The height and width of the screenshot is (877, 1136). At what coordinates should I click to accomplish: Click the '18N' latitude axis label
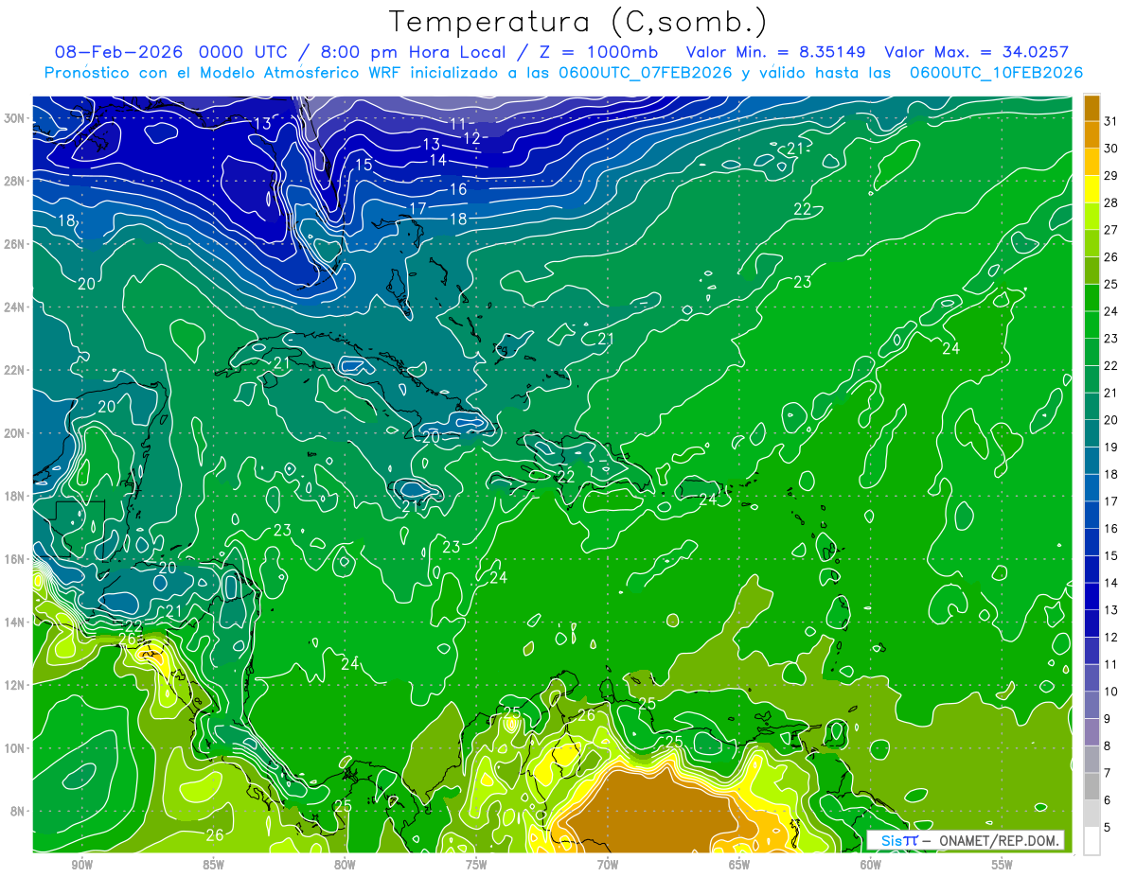coord(15,496)
